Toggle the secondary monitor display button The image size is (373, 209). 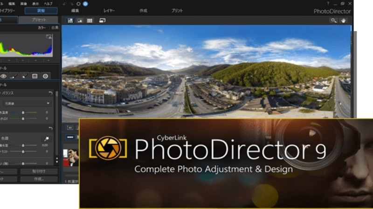pos(102,20)
